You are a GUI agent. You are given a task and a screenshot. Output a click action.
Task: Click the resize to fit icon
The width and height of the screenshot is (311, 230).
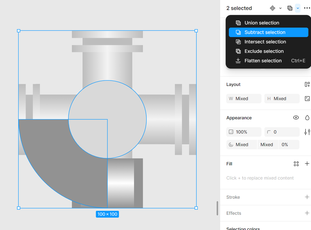point(307,99)
